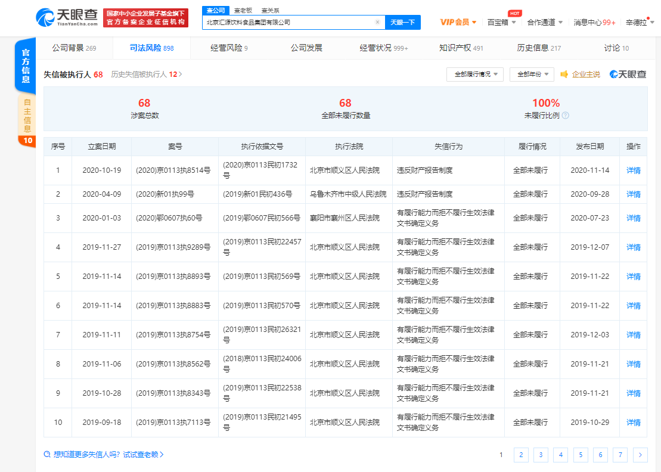Click the 失信行为 column header
The width and height of the screenshot is (661, 472).
coord(449,147)
